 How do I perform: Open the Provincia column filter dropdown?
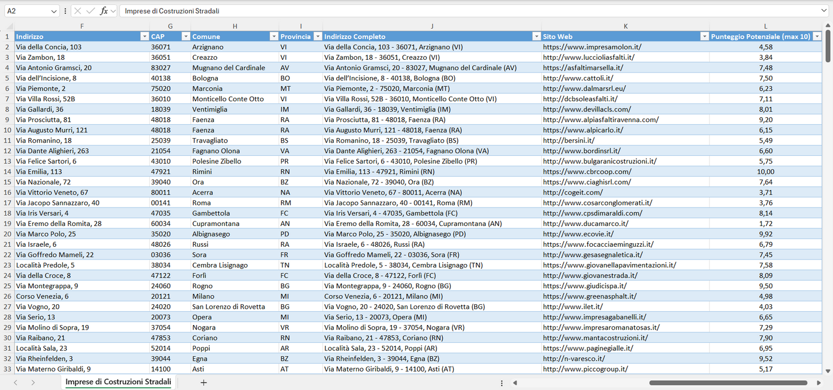316,36
